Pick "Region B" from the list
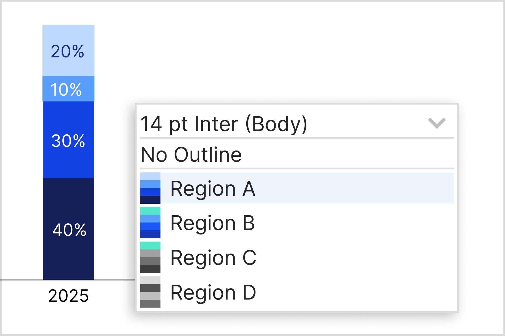The height and width of the screenshot is (336, 505). point(212,223)
